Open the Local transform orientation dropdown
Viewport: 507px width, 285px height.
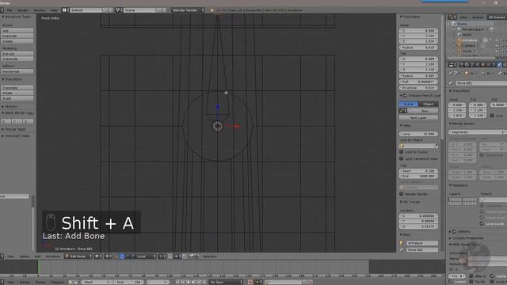point(146,256)
